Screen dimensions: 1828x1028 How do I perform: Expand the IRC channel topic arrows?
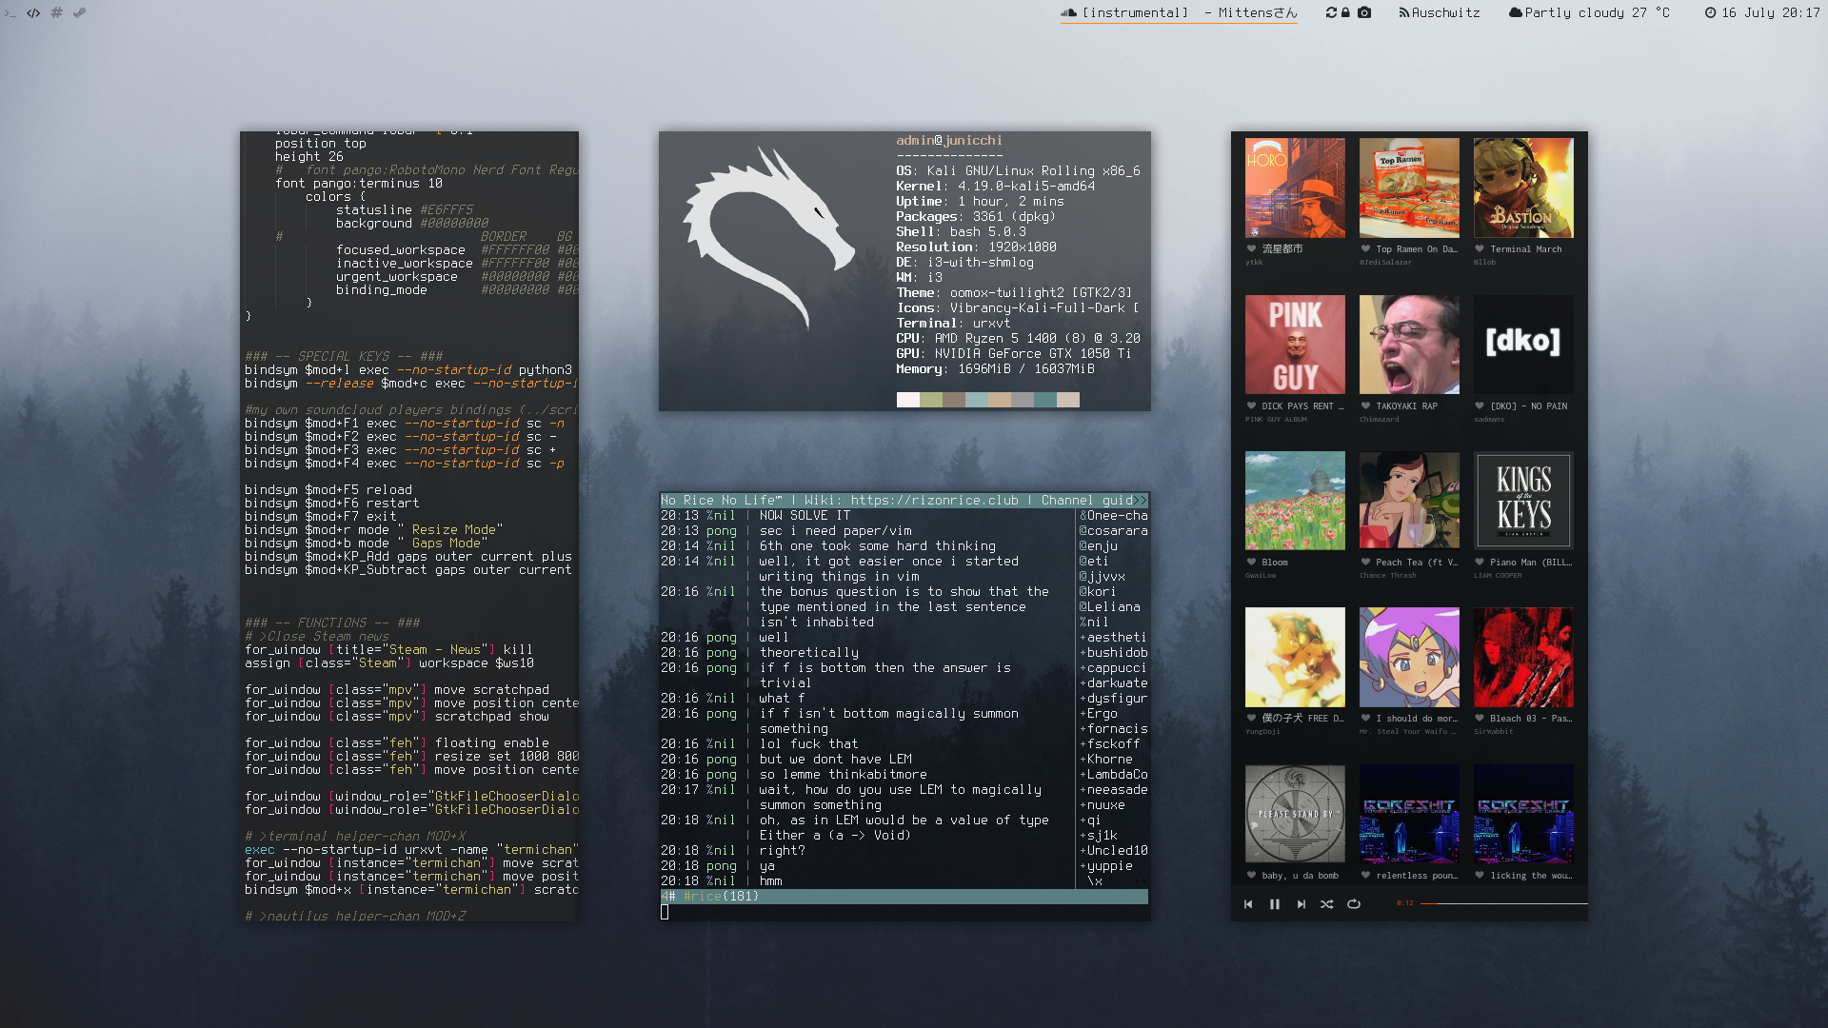(1140, 501)
